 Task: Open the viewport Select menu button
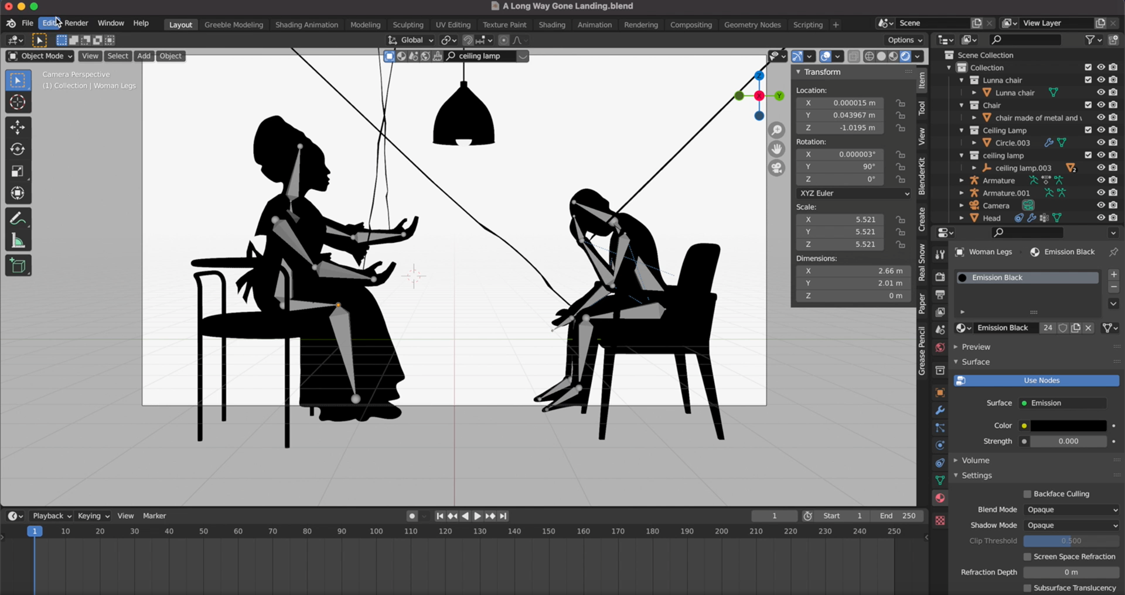point(117,56)
